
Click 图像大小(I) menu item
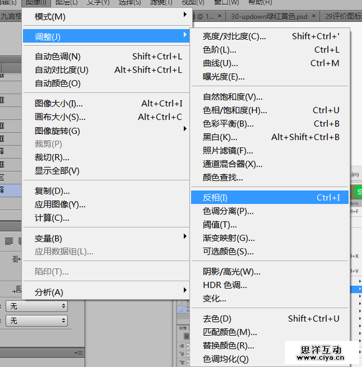(59, 104)
